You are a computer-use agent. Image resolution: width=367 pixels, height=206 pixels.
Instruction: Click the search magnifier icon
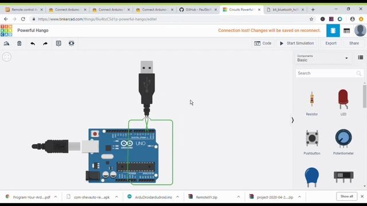[359, 74]
